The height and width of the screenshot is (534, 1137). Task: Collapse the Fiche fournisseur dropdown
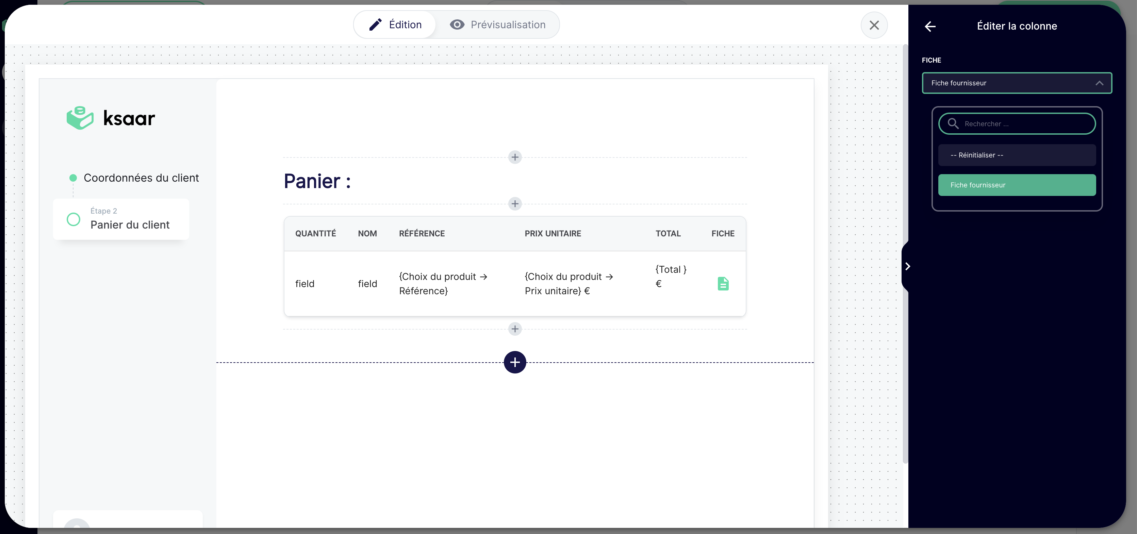1099,83
